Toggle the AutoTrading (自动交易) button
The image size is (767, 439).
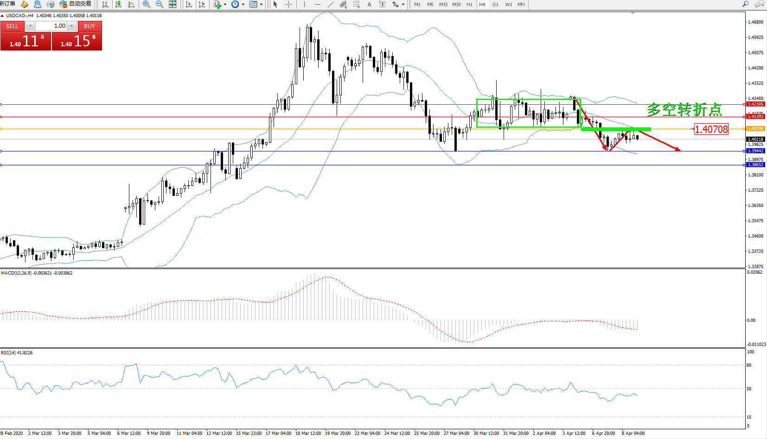(x=76, y=4)
